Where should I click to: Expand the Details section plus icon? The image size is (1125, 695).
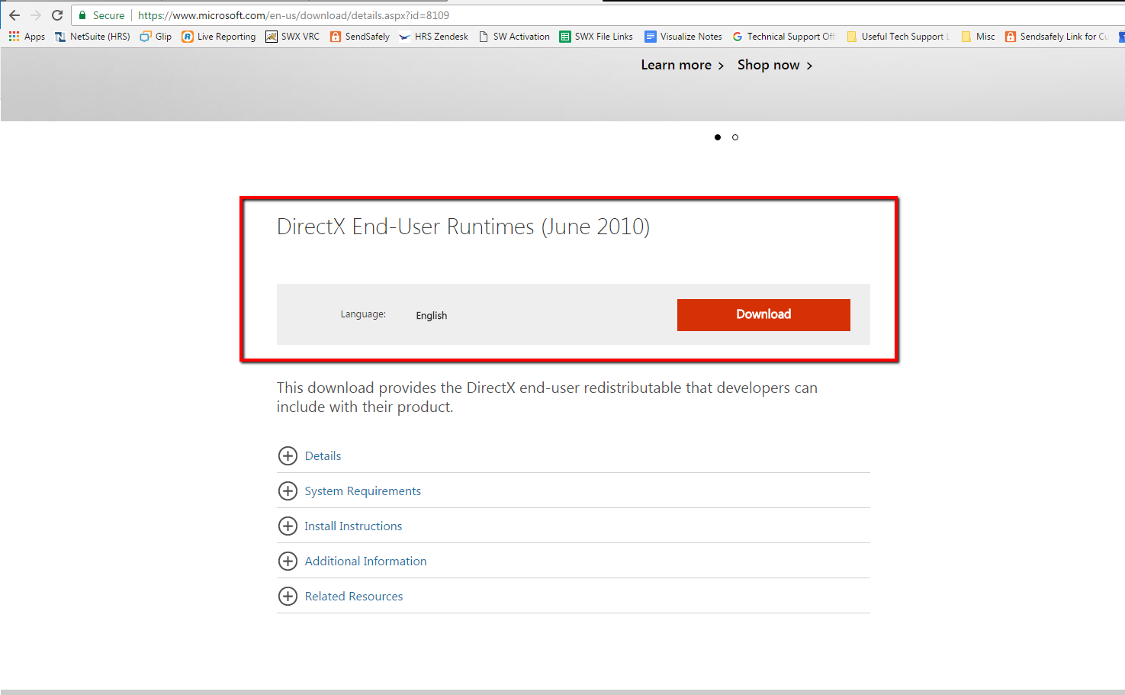click(288, 455)
